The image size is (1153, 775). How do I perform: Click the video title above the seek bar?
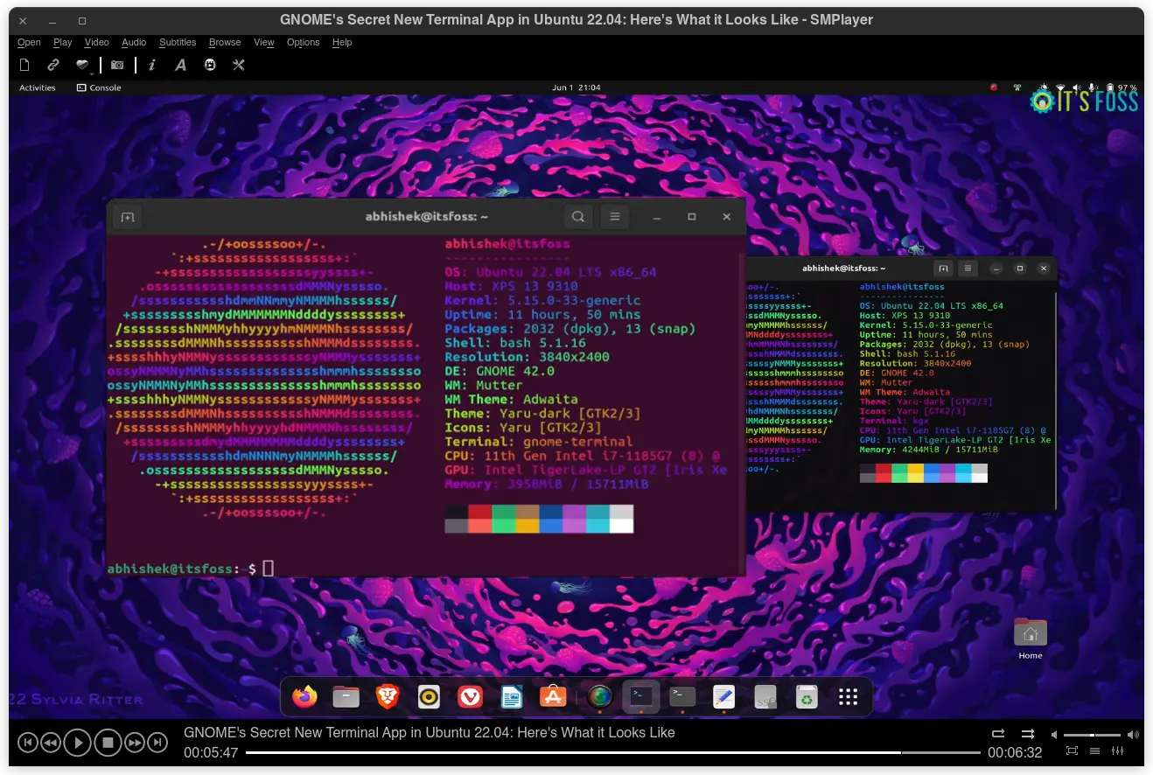pos(430,732)
